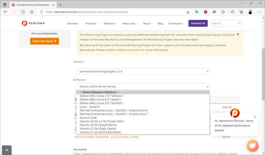Open browser collections
265x155 pixels.
point(241,12)
